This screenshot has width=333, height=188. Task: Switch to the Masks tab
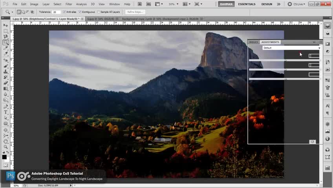(254, 42)
